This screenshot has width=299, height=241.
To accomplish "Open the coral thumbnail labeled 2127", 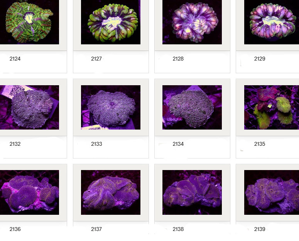I will coord(111,22).
